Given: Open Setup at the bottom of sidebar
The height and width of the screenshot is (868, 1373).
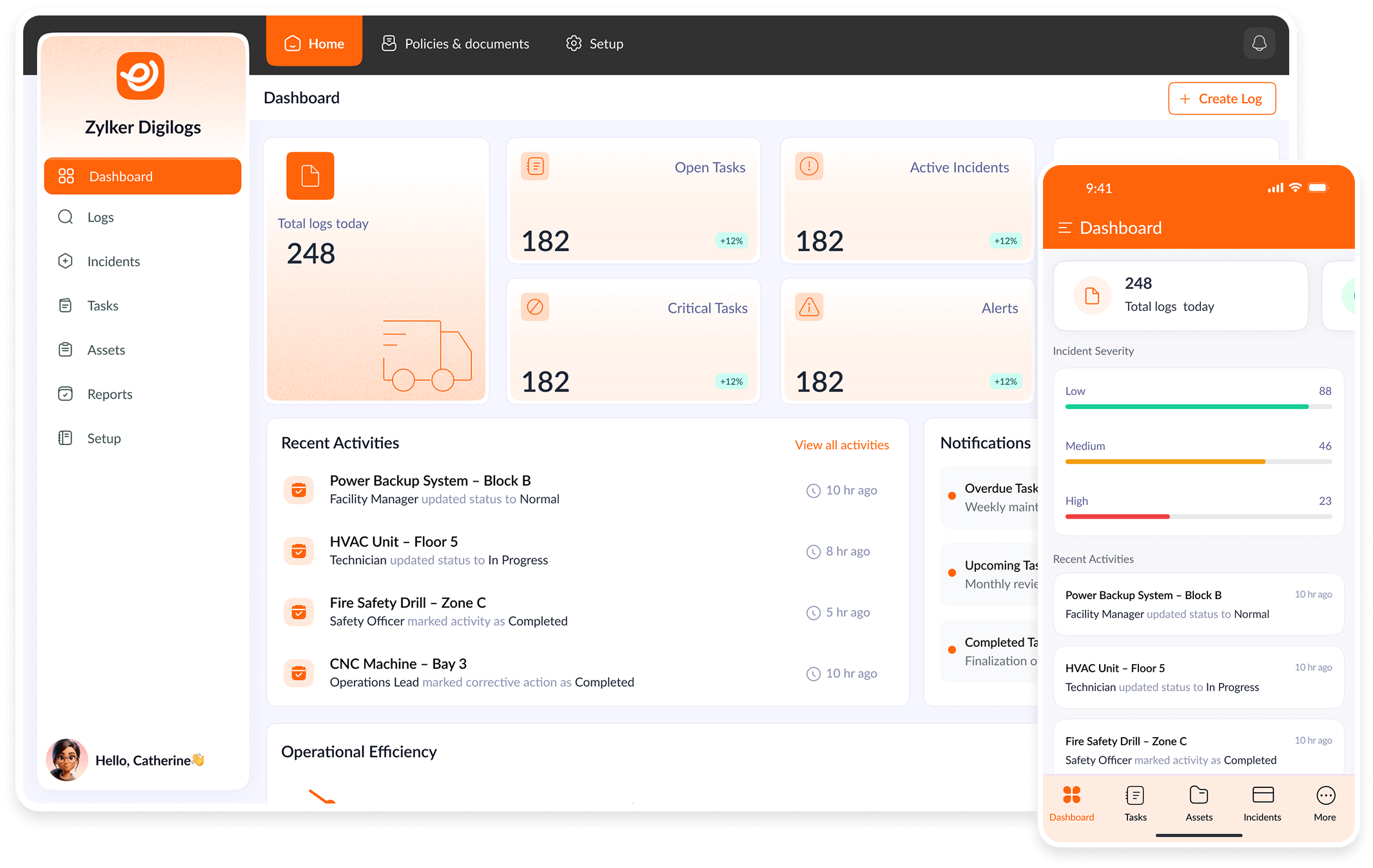Looking at the screenshot, I should [103, 438].
